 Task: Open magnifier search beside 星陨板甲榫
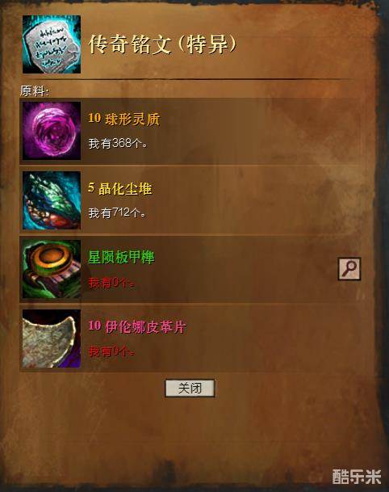[349, 268]
